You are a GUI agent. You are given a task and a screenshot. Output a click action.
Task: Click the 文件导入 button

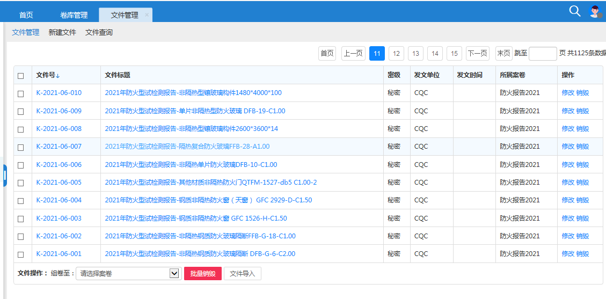point(242,274)
